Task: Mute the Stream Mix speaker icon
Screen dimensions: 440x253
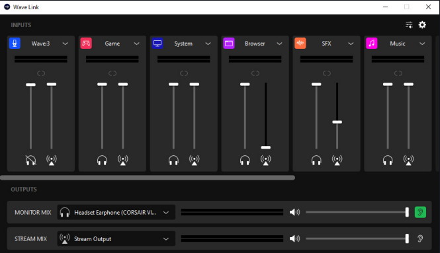Action: [x=294, y=238]
